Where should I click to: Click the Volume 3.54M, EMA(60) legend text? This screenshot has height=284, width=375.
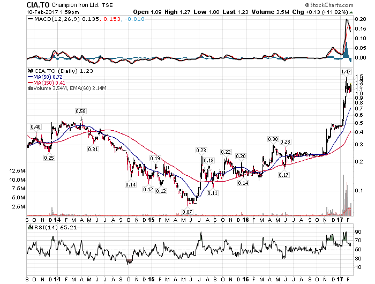tap(70, 88)
